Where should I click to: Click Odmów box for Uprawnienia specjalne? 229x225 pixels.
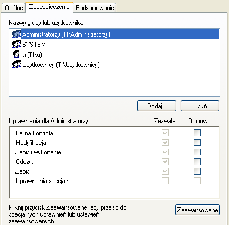[197, 180]
